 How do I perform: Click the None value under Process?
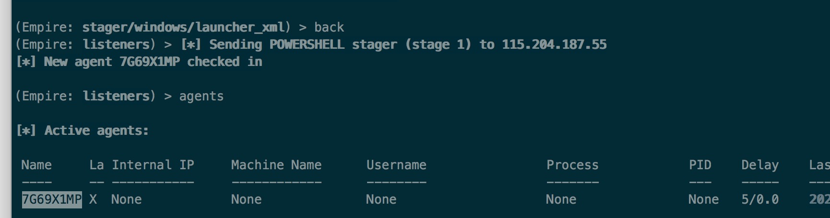(561, 199)
